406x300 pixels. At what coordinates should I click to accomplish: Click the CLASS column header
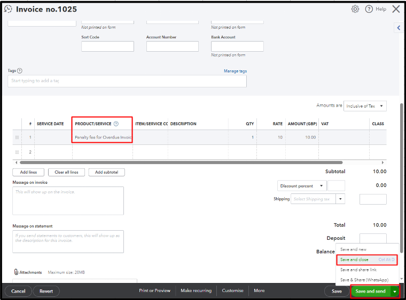pyautogui.click(x=378, y=124)
